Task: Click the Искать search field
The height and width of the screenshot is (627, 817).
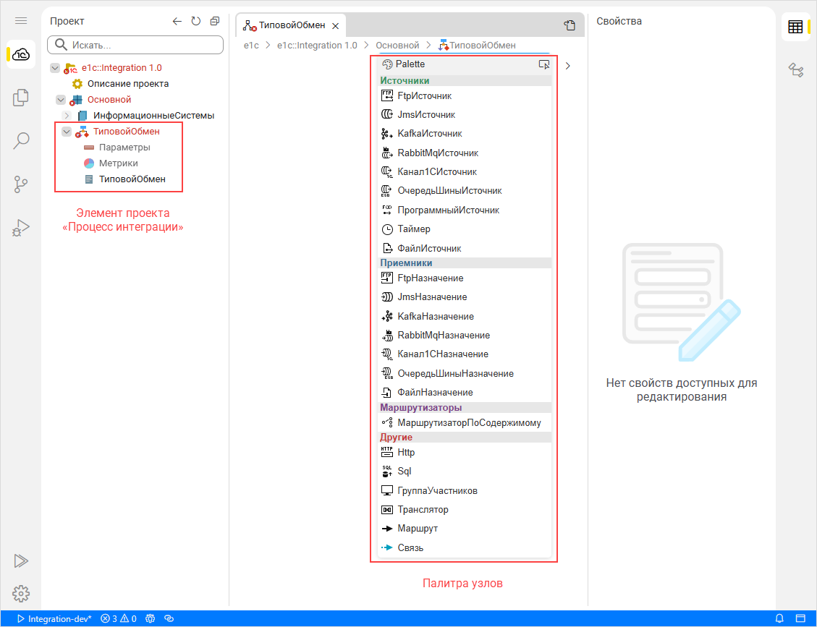Action: (x=135, y=46)
